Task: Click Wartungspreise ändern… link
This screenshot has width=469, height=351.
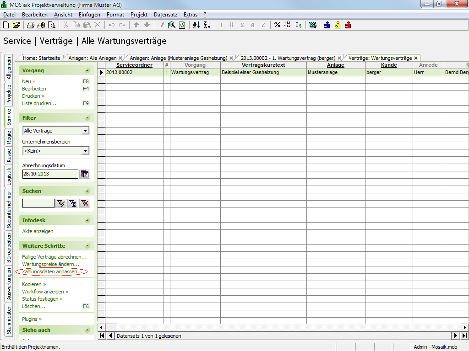Action: pyautogui.click(x=50, y=265)
